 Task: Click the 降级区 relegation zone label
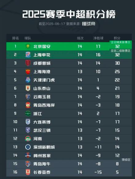point(126,160)
